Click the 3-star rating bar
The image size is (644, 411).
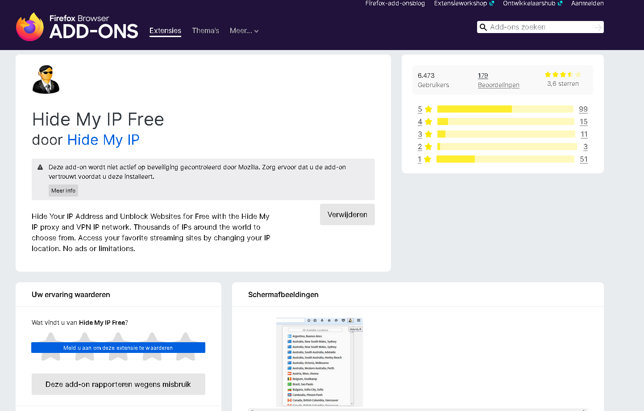[506, 134]
